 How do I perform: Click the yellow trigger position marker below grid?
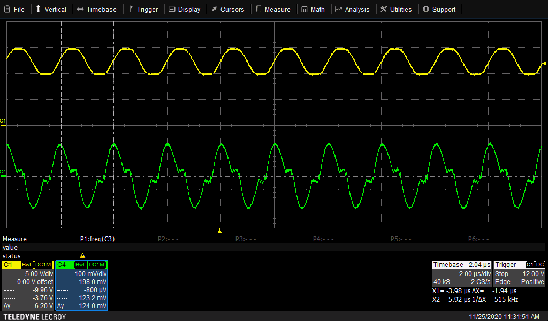click(219, 231)
